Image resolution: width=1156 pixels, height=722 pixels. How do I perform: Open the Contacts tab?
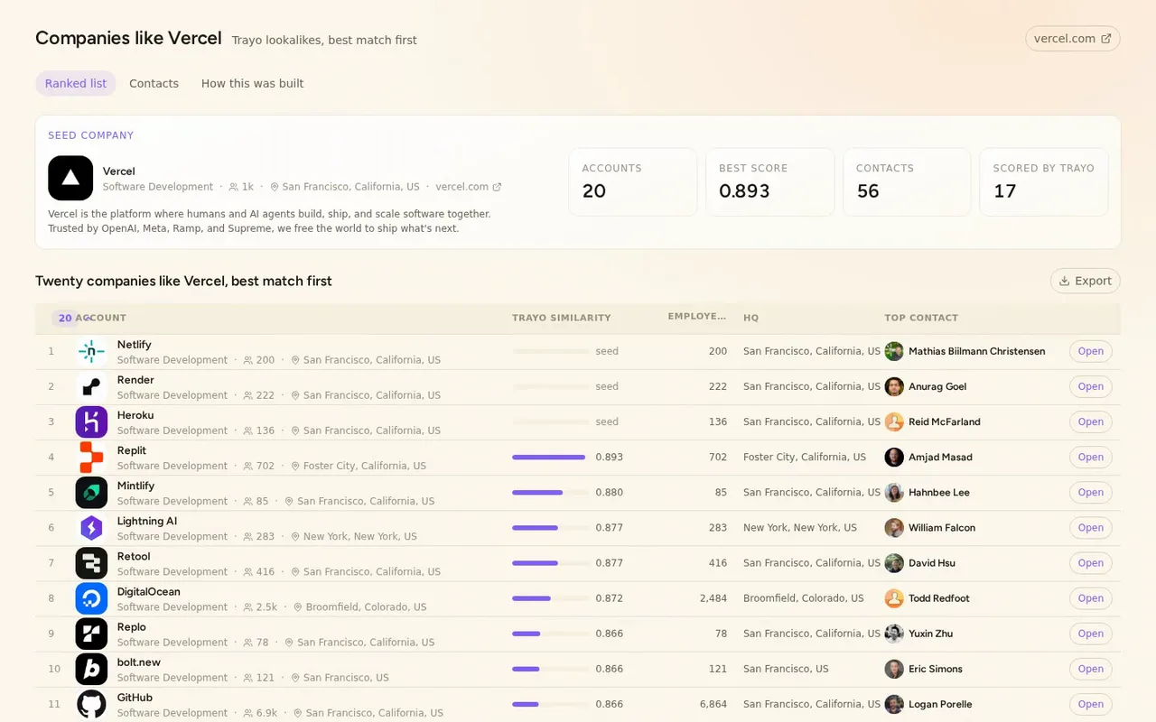(x=154, y=83)
